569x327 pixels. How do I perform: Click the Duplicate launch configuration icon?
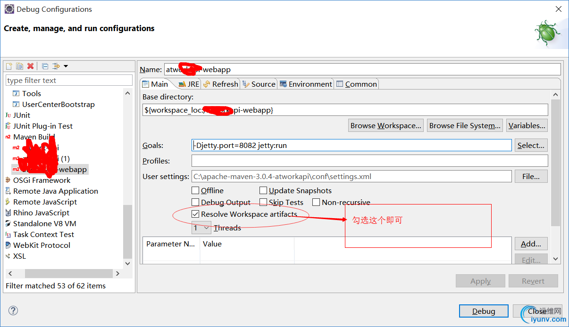pyautogui.click(x=19, y=66)
